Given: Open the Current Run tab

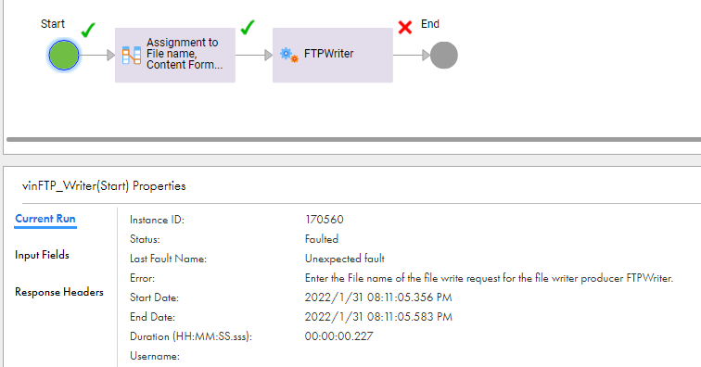Looking at the screenshot, I should pyautogui.click(x=45, y=219).
